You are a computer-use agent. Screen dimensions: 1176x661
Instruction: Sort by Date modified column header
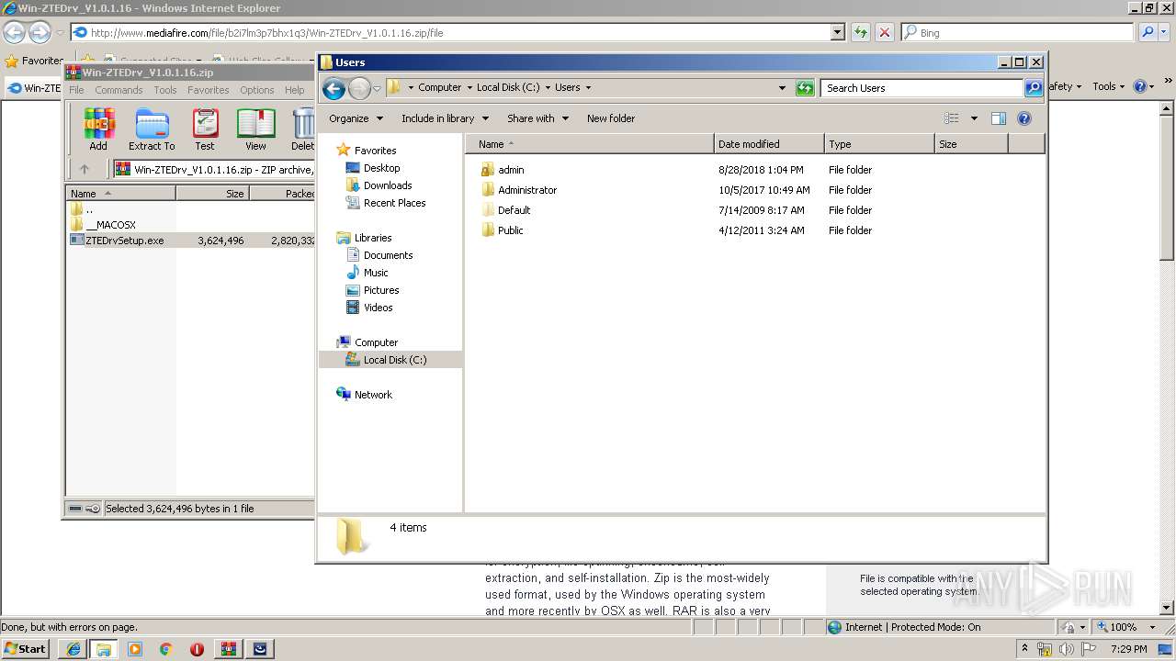point(769,144)
